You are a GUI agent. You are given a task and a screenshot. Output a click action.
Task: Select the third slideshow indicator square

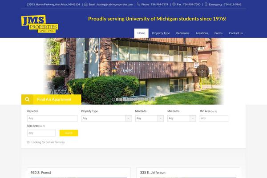click(121, 100)
